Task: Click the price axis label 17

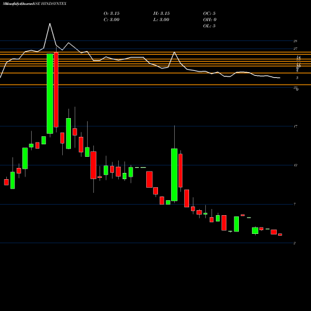Action: tap(295, 126)
